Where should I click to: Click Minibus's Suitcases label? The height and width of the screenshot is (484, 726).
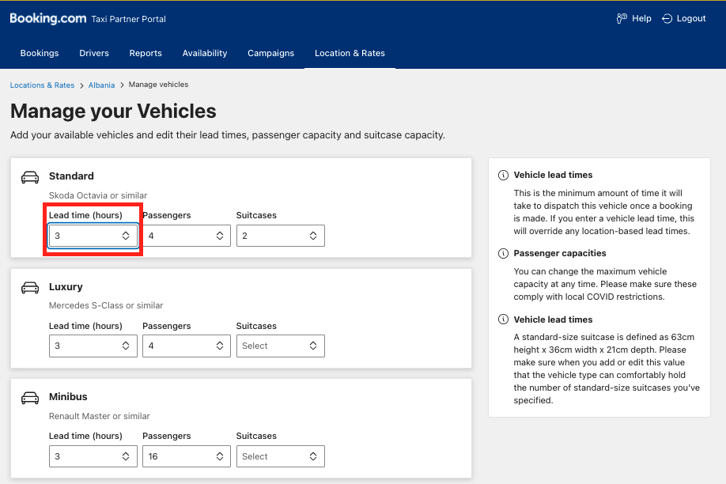(x=256, y=437)
